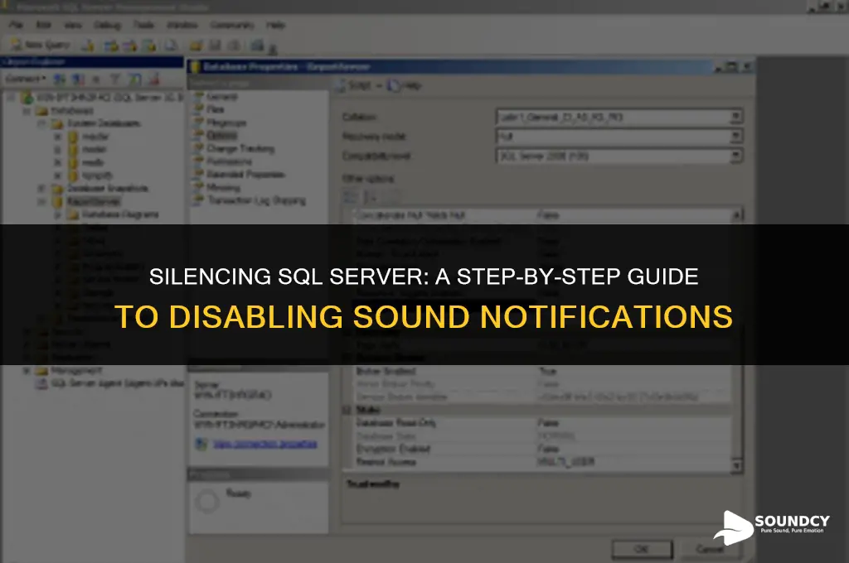The image size is (849, 563).
Task: Click the Analysis Services DMX Query icon
Action: [130, 46]
